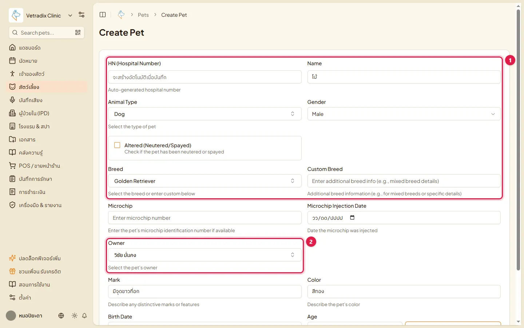Open บันทึกการรักษา treatment records
The width and height of the screenshot is (524, 328).
47,179
